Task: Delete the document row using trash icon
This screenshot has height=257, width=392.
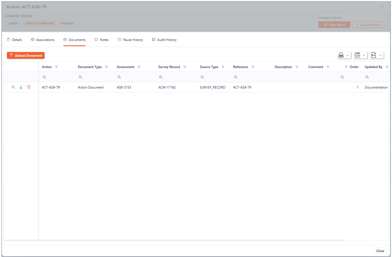Action: tap(29, 87)
